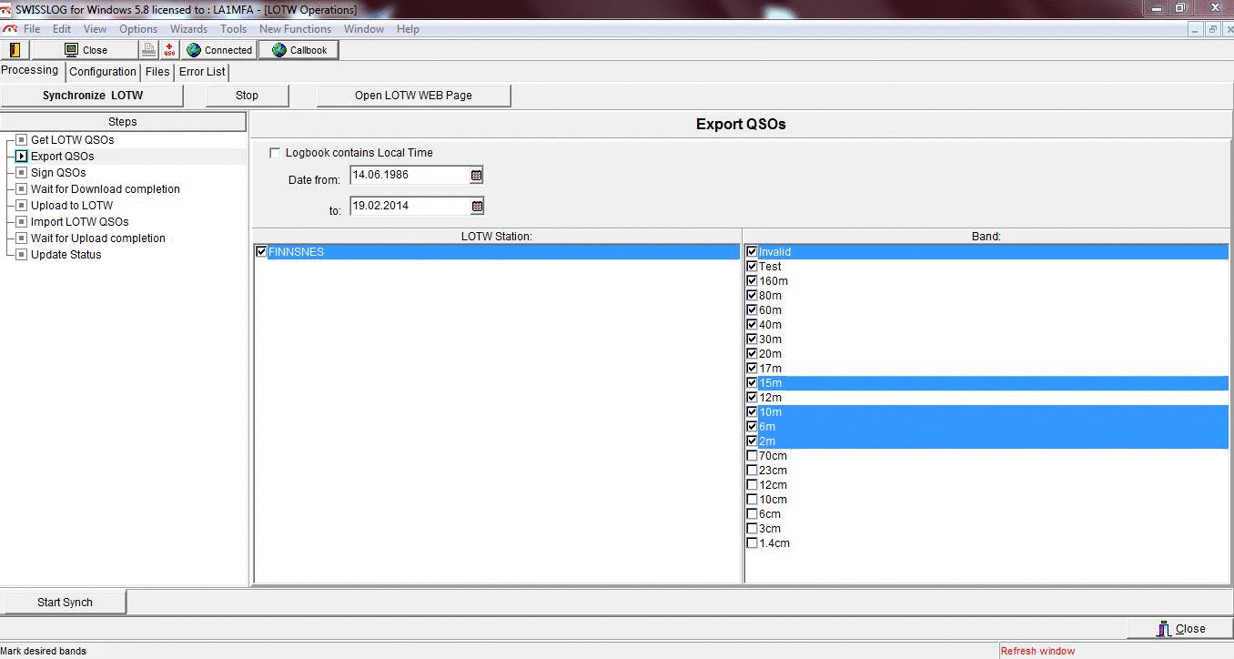Click the Connected globe button

click(219, 50)
